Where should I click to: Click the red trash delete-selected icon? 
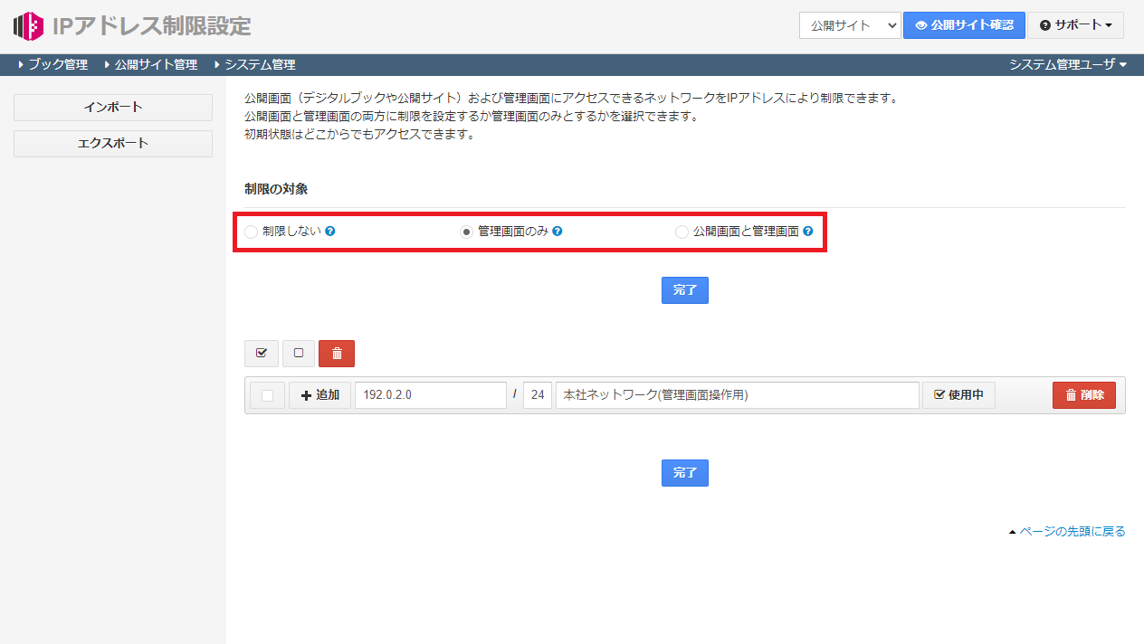click(337, 354)
